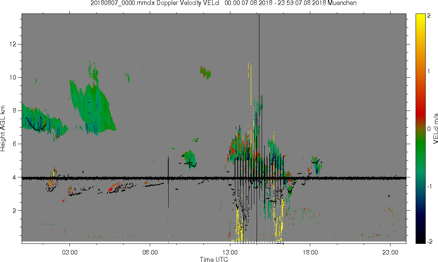Click the 12 km height axis label
438x262 pixels.
[x=13, y=44]
